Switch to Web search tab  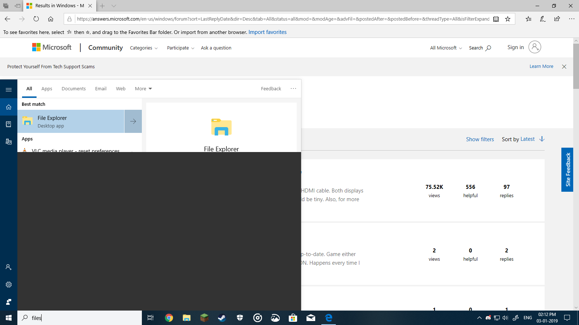point(121,89)
